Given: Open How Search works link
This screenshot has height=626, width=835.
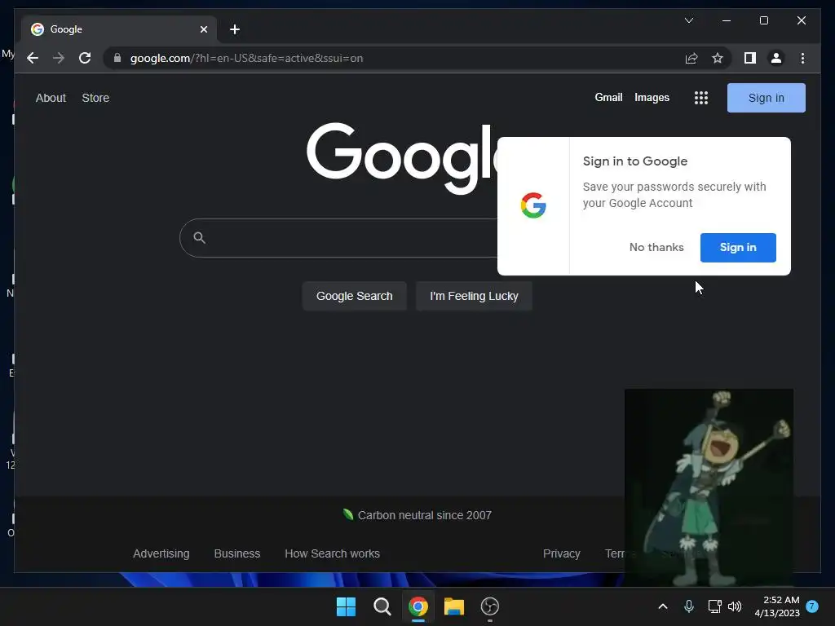Looking at the screenshot, I should [333, 553].
